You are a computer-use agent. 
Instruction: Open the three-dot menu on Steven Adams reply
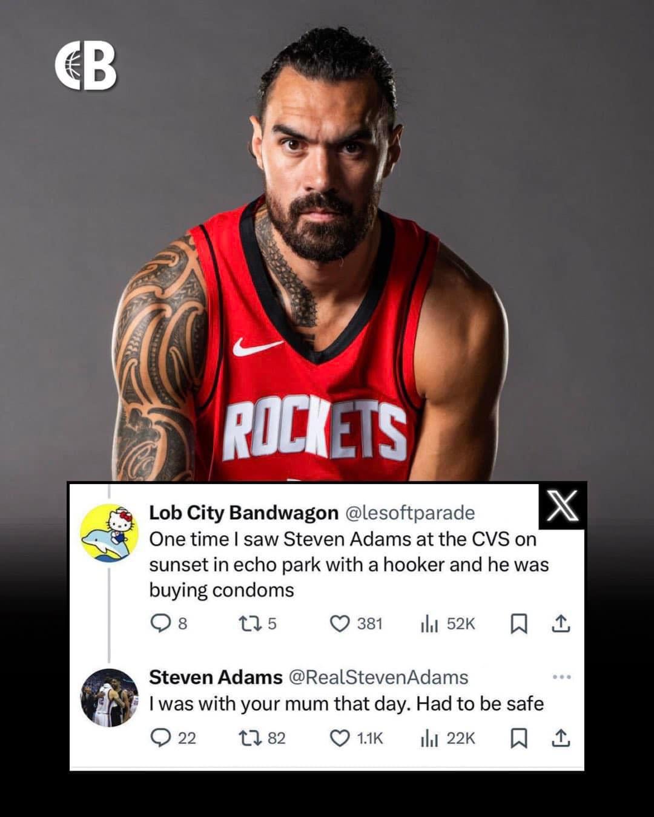click(562, 677)
